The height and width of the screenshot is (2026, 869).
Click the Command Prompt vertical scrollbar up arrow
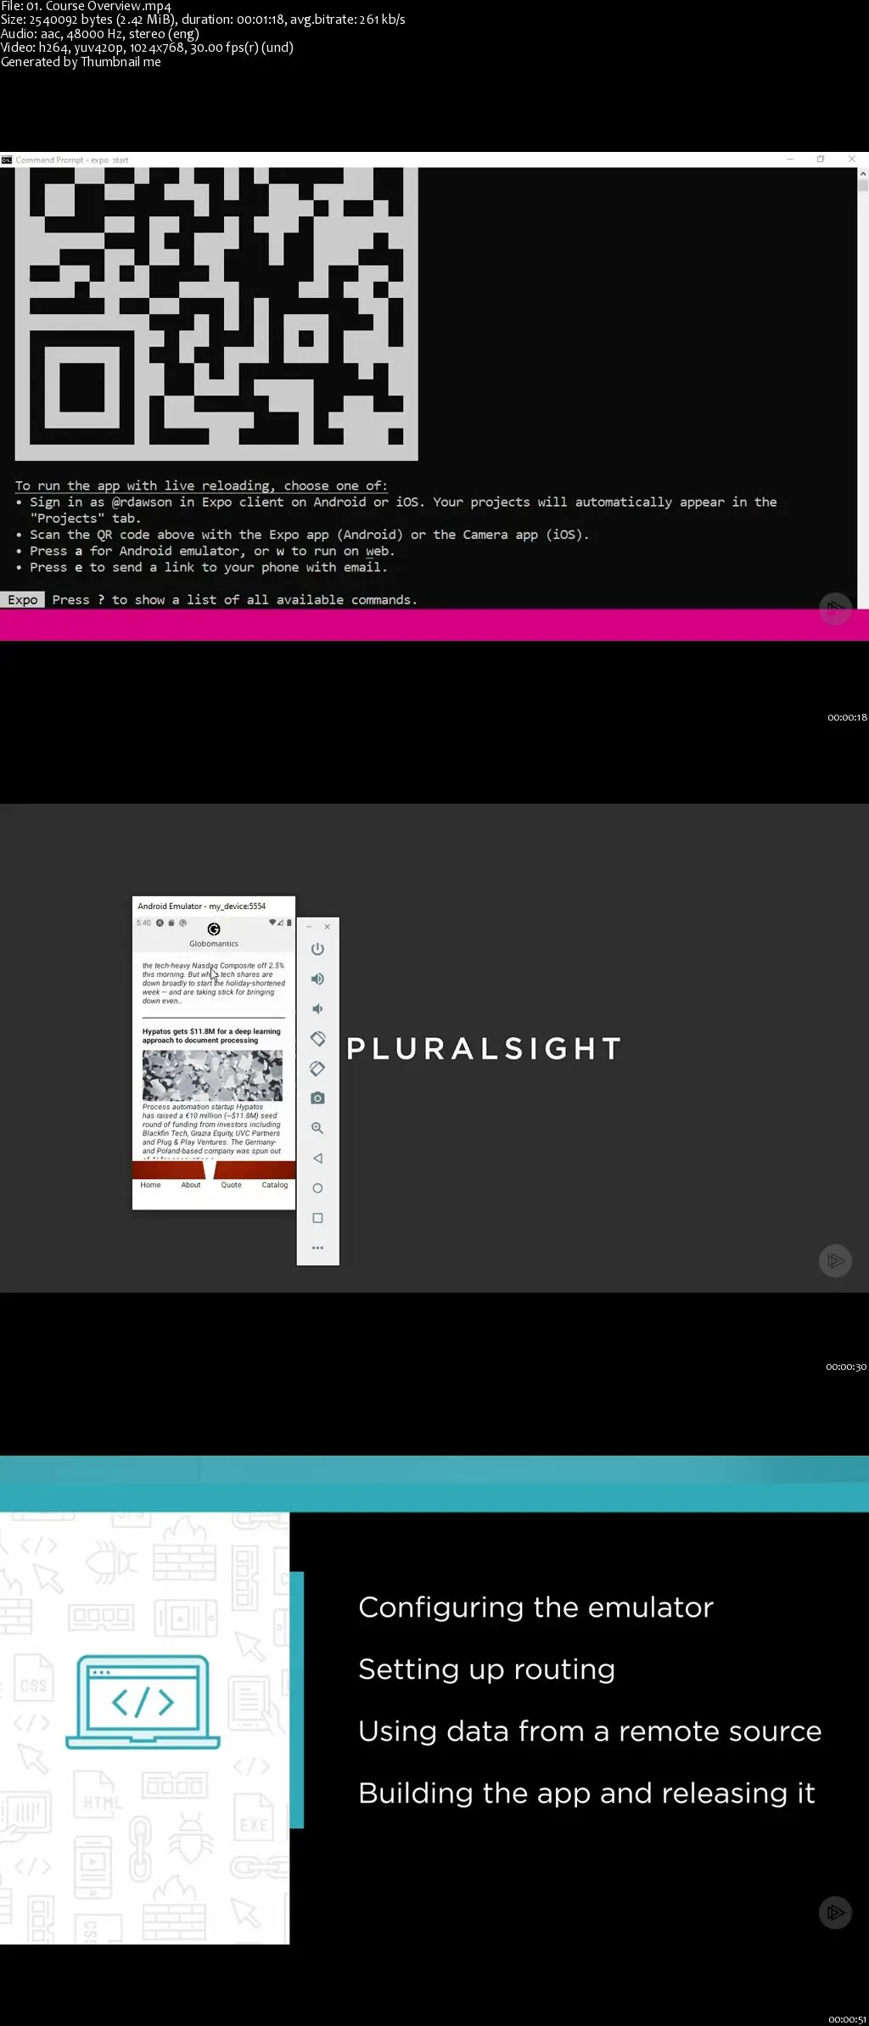[x=863, y=173]
